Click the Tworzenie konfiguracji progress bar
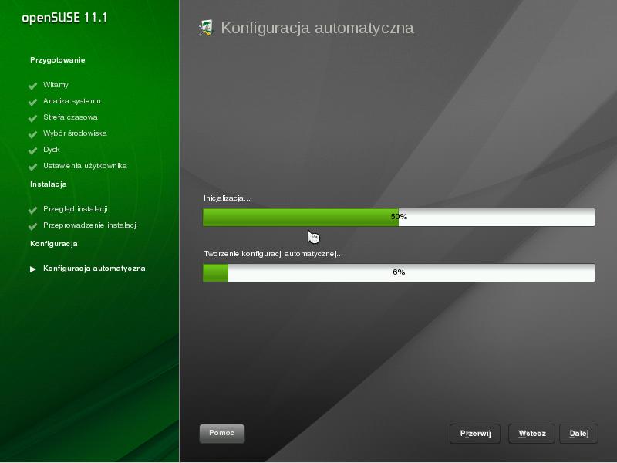This screenshot has height=463, width=617. click(x=399, y=272)
